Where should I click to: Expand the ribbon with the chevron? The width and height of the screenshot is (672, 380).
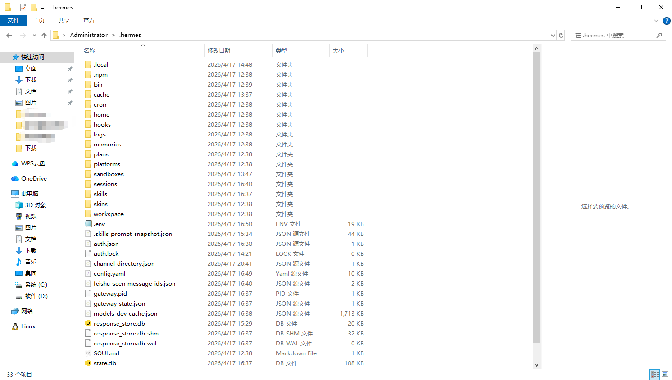656,21
